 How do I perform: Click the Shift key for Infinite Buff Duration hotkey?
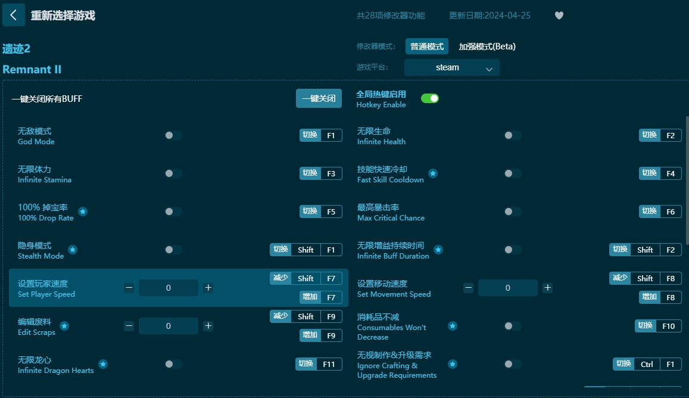(645, 250)
